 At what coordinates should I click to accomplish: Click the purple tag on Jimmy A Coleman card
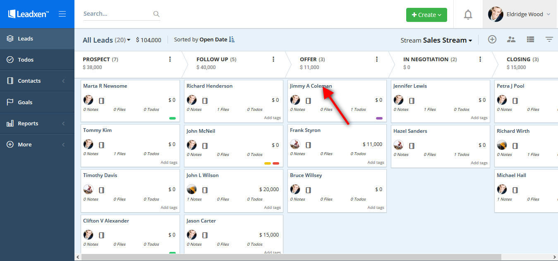[x=379, y=118]
